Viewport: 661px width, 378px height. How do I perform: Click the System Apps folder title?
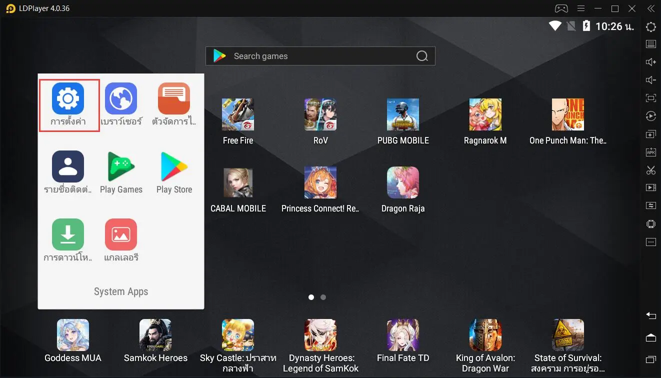(x=121, y=291)
